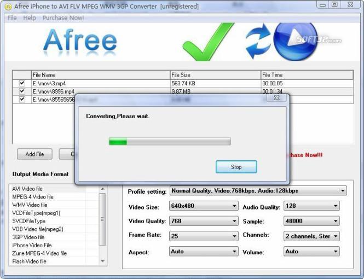Open the Help menu
The width and height of the screenshot is (364, 279).
(30, 18)
